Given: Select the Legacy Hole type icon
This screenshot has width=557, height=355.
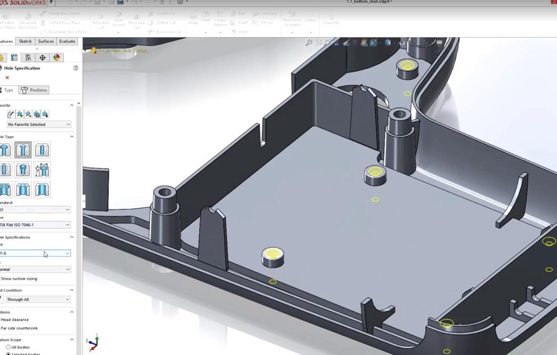Looking at the screenshot, I should (42, 170).
